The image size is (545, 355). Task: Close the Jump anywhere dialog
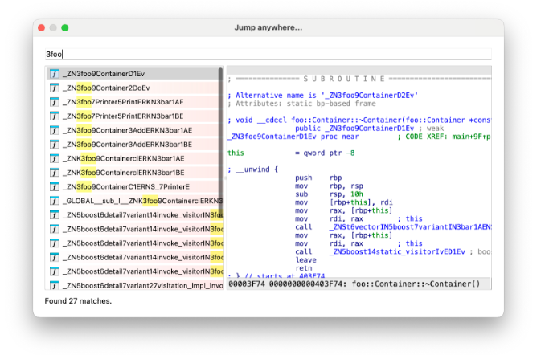point(41,27)
